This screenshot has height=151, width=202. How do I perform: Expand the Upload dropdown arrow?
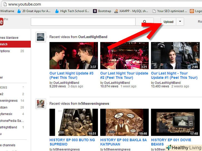coord(180,22)
